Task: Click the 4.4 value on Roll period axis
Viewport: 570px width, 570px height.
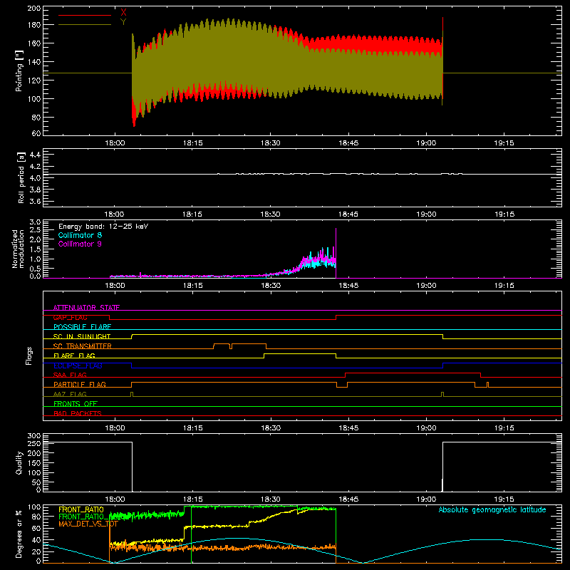Action: point(35,155)
